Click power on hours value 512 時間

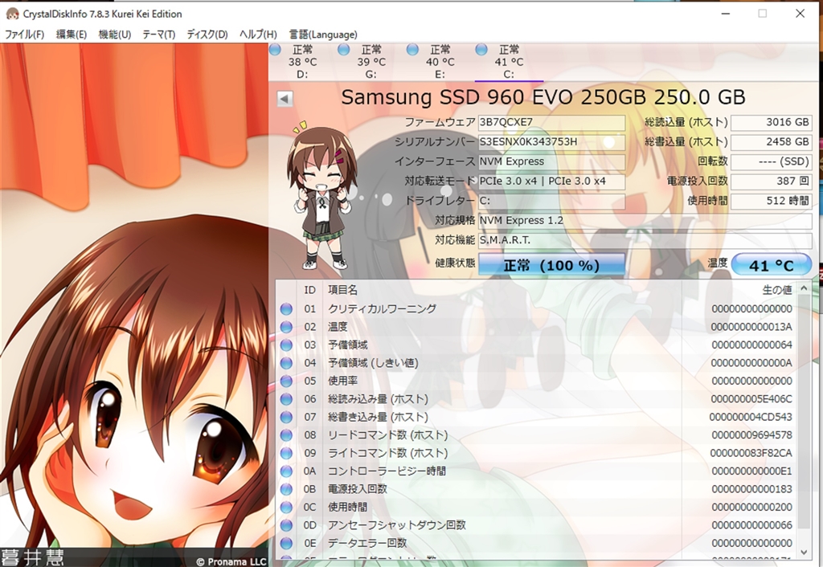tap(771, 200)
